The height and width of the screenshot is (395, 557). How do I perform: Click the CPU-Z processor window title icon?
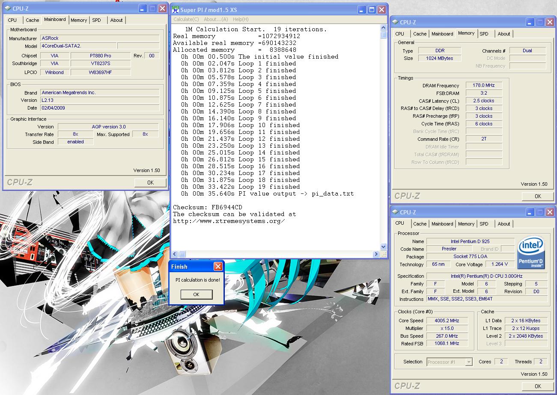click(x=396, y=212)
